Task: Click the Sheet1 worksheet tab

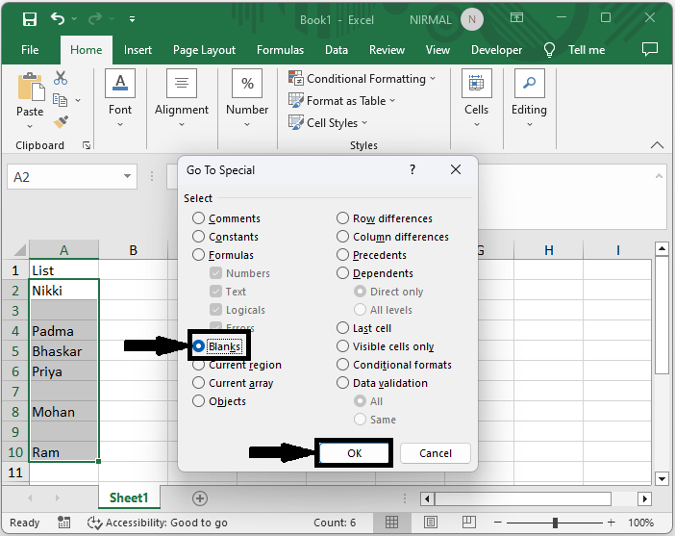Action: [129, 498]
